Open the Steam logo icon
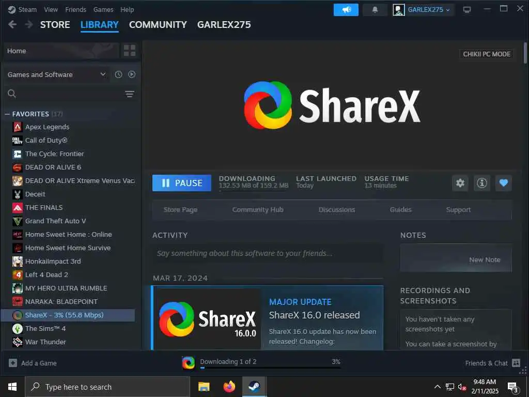This screenshot has height=397, width=529. (12, 9)
